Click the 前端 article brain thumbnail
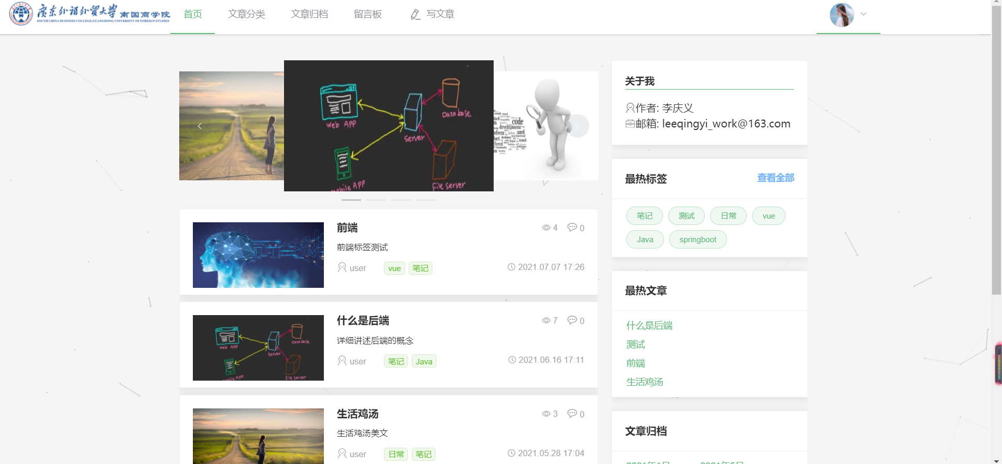 258,255
